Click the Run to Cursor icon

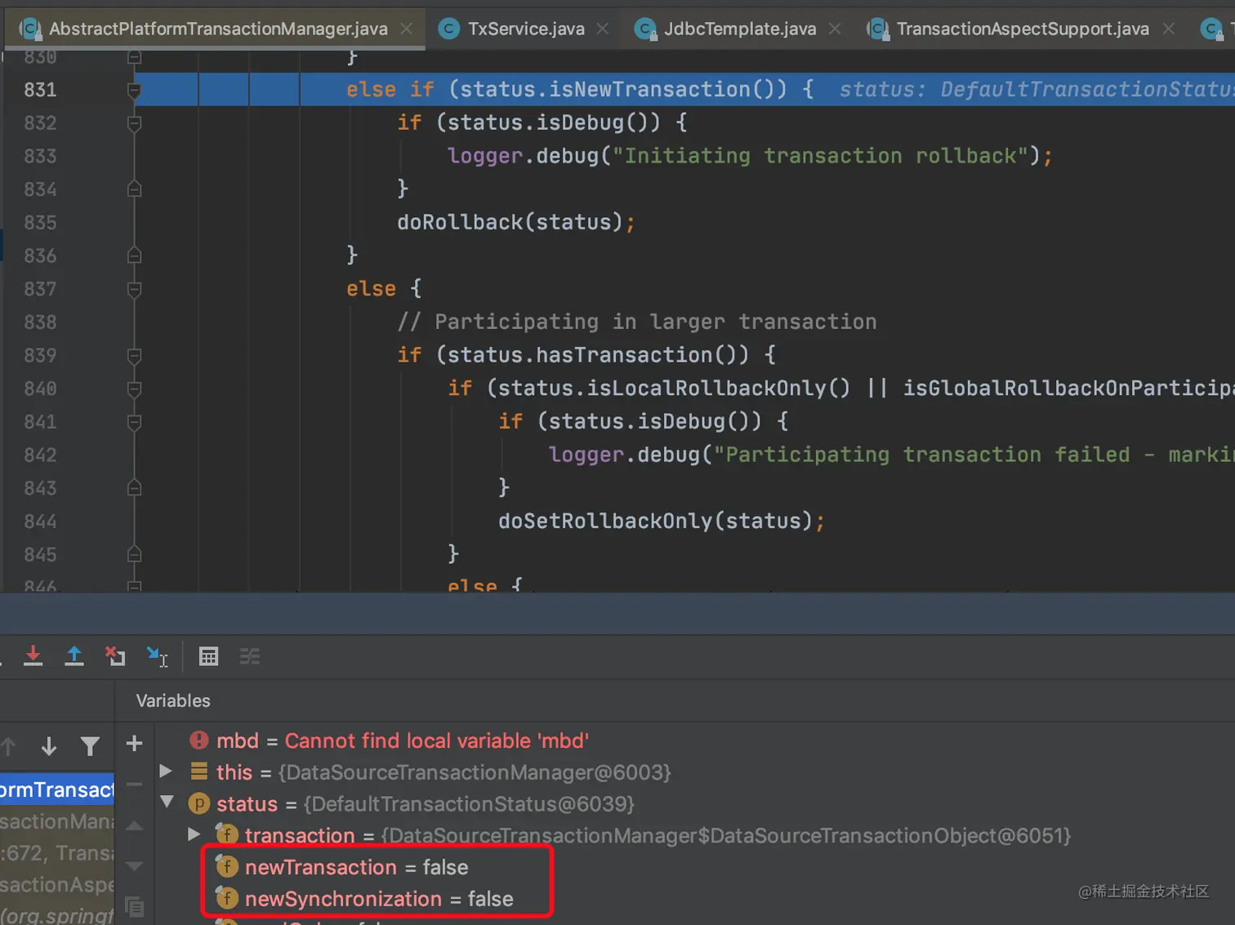(157, 656)
